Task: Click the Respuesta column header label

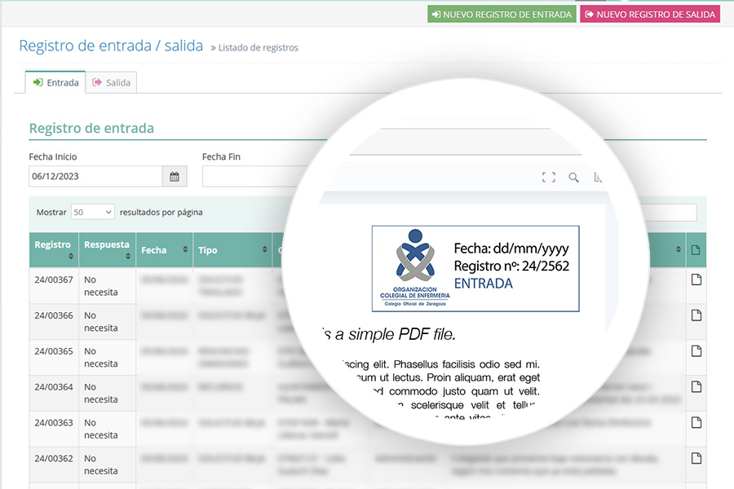Action: click(x=107, y=244)
